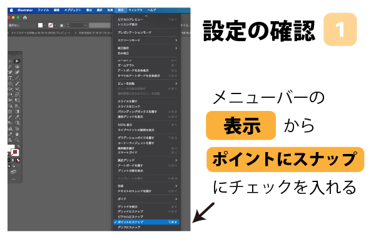
Task: Select the Hand tool
Action: pos(17,135)
